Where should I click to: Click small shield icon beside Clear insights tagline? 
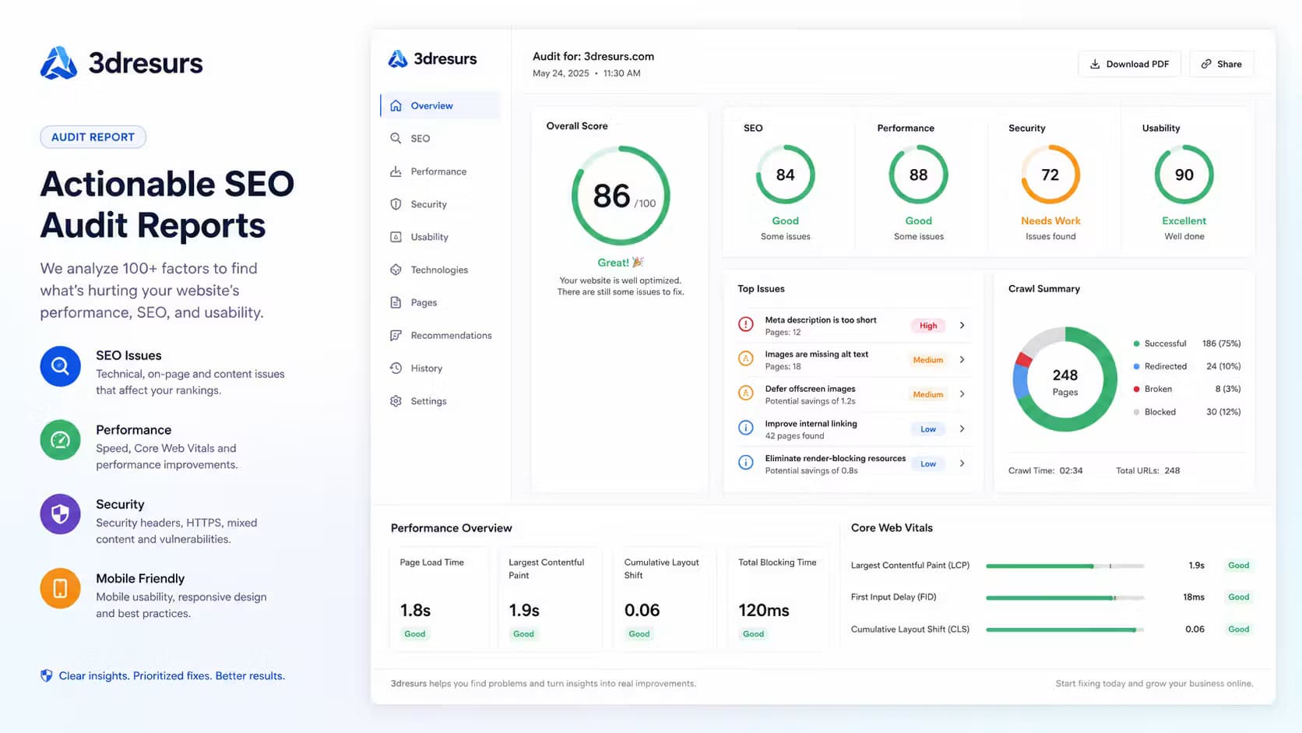47,675
